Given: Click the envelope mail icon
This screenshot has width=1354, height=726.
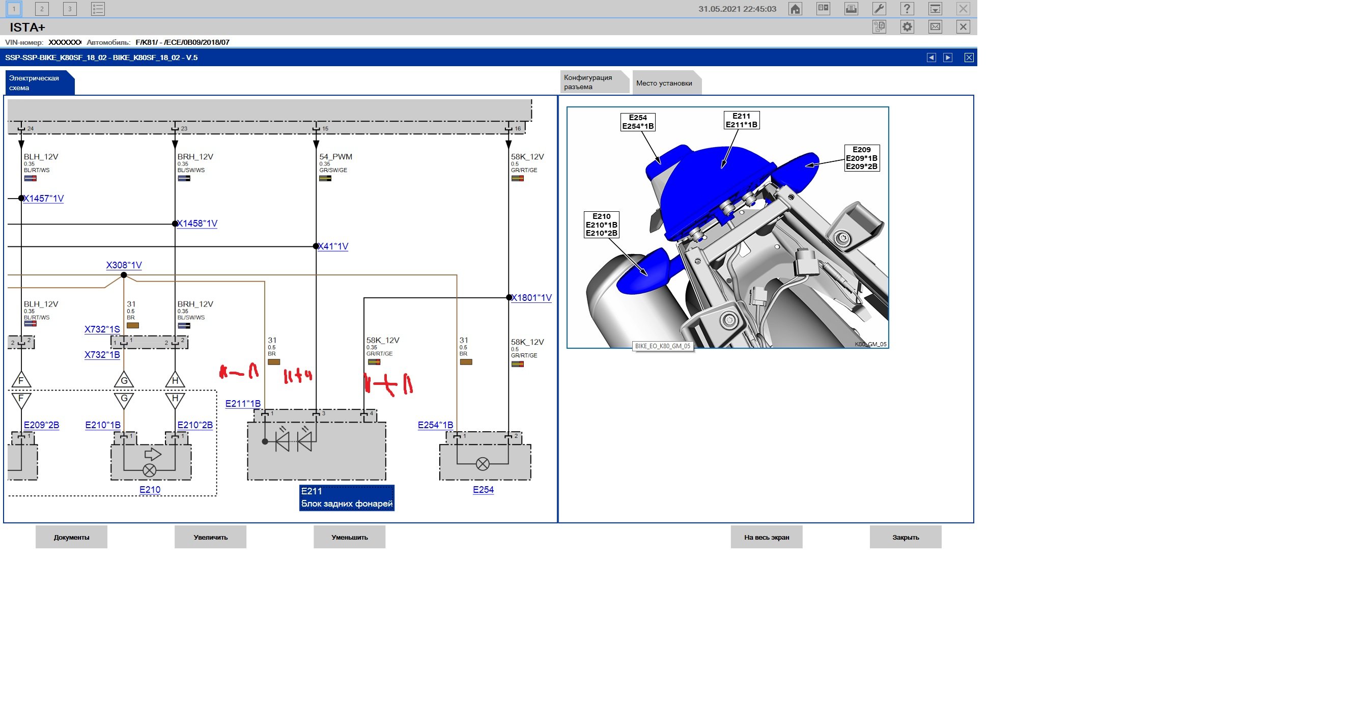Looking at the screenshot, I should [935, 27].
